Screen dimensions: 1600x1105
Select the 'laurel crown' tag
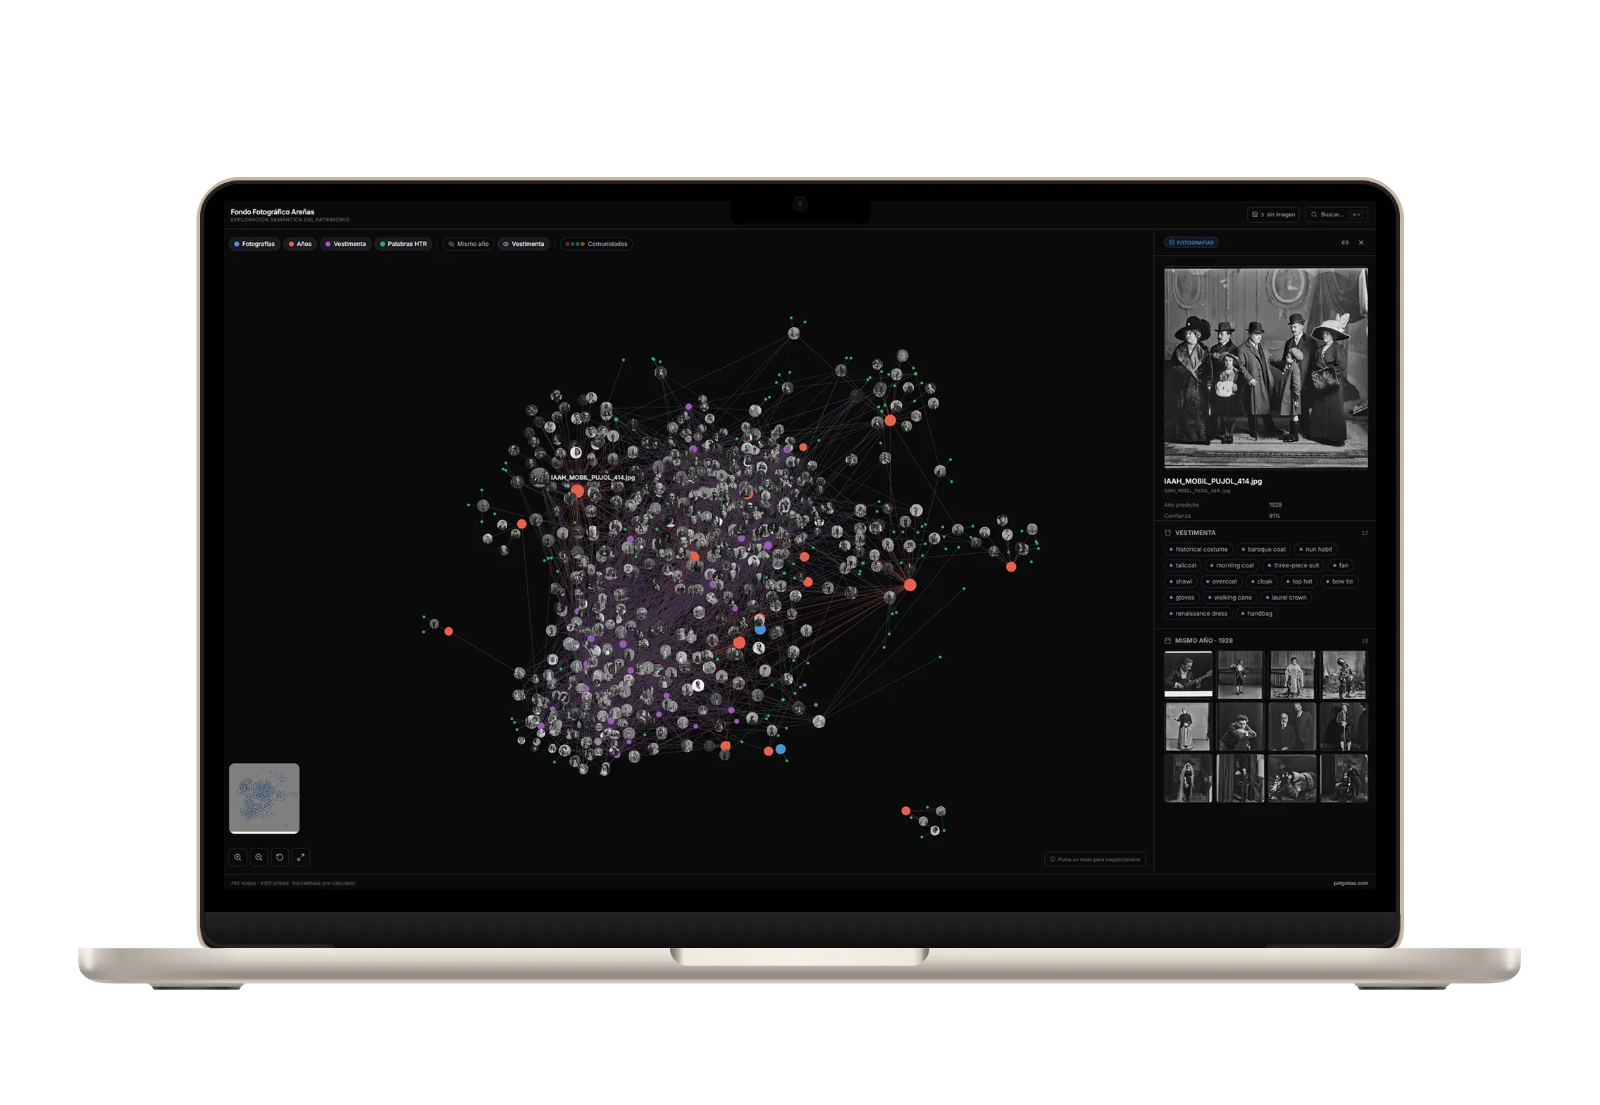pos(1285,598)
